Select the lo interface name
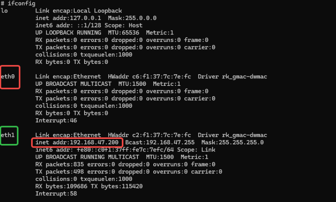336x202 pixels. coord(4,11)
